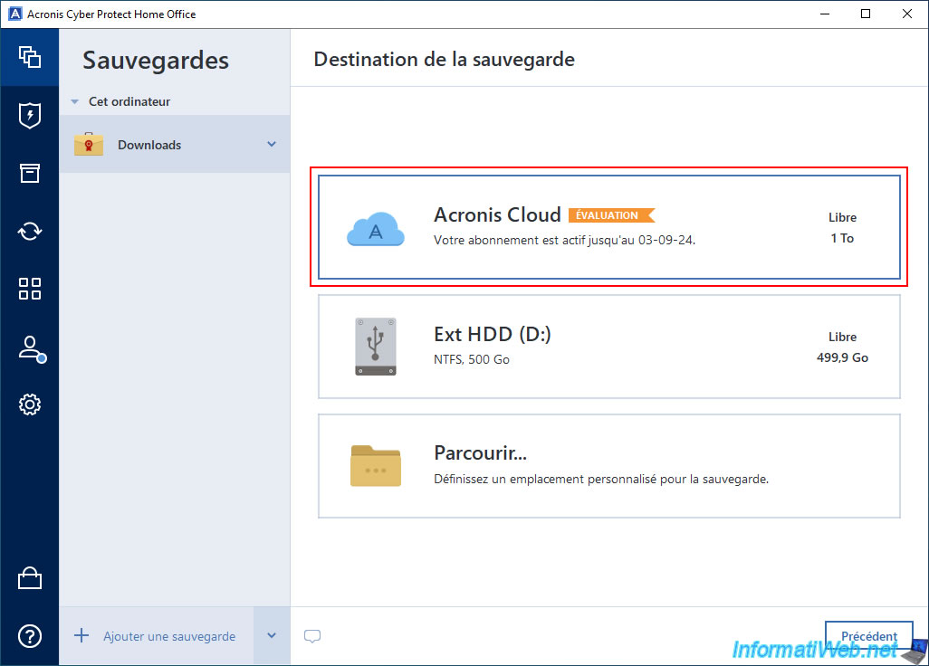Expand the Downloads backup chevron
The width and height of the screenshot is (929, 666).
click(272, 144)
